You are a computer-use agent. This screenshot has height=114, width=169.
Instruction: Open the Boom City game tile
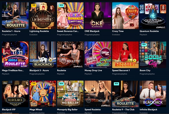(x=153, y=55)
